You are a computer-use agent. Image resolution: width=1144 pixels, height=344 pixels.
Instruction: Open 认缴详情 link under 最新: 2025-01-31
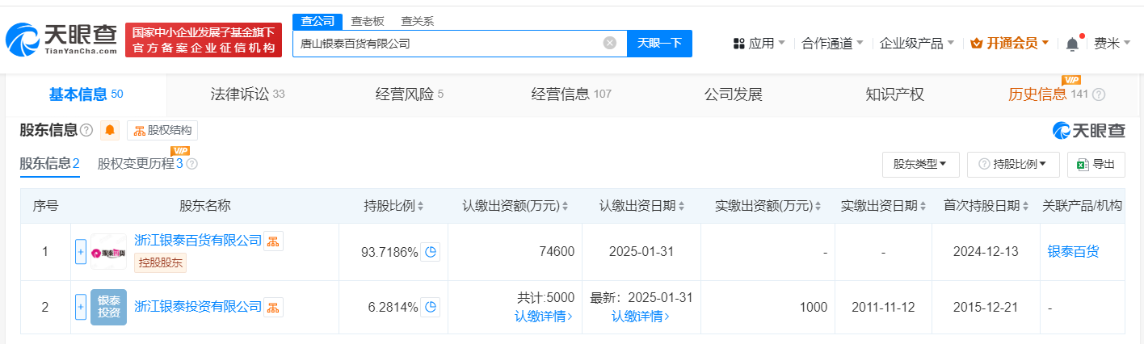coord(641,317)
